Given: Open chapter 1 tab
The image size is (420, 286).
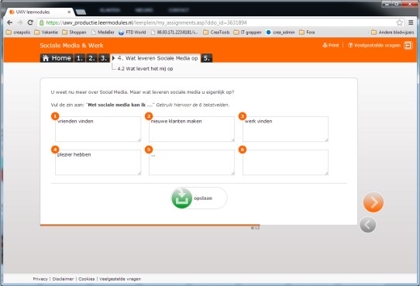Looking at the screenshot, I should [x=80, y=58].
